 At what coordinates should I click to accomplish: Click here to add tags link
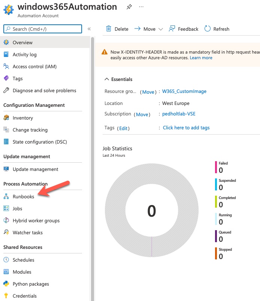click(x=186, y=128)
